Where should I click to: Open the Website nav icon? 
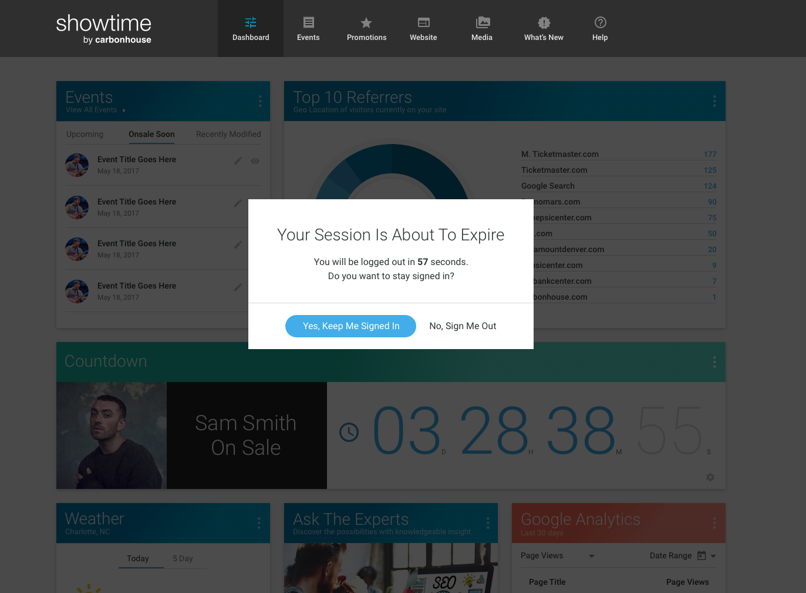tap(423, 23)
